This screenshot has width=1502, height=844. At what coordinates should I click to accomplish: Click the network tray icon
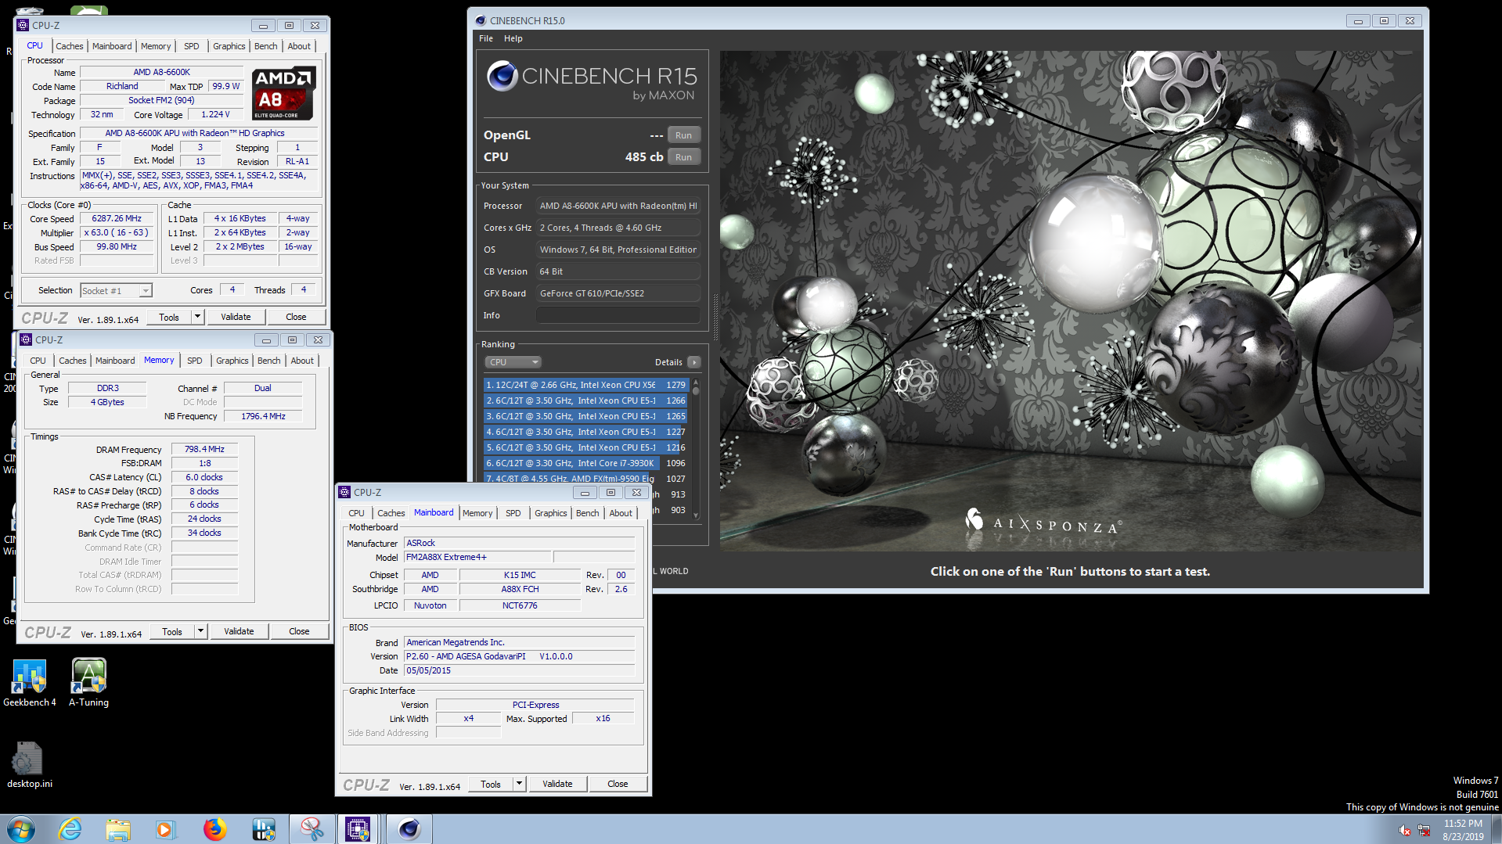point(1424,830)
